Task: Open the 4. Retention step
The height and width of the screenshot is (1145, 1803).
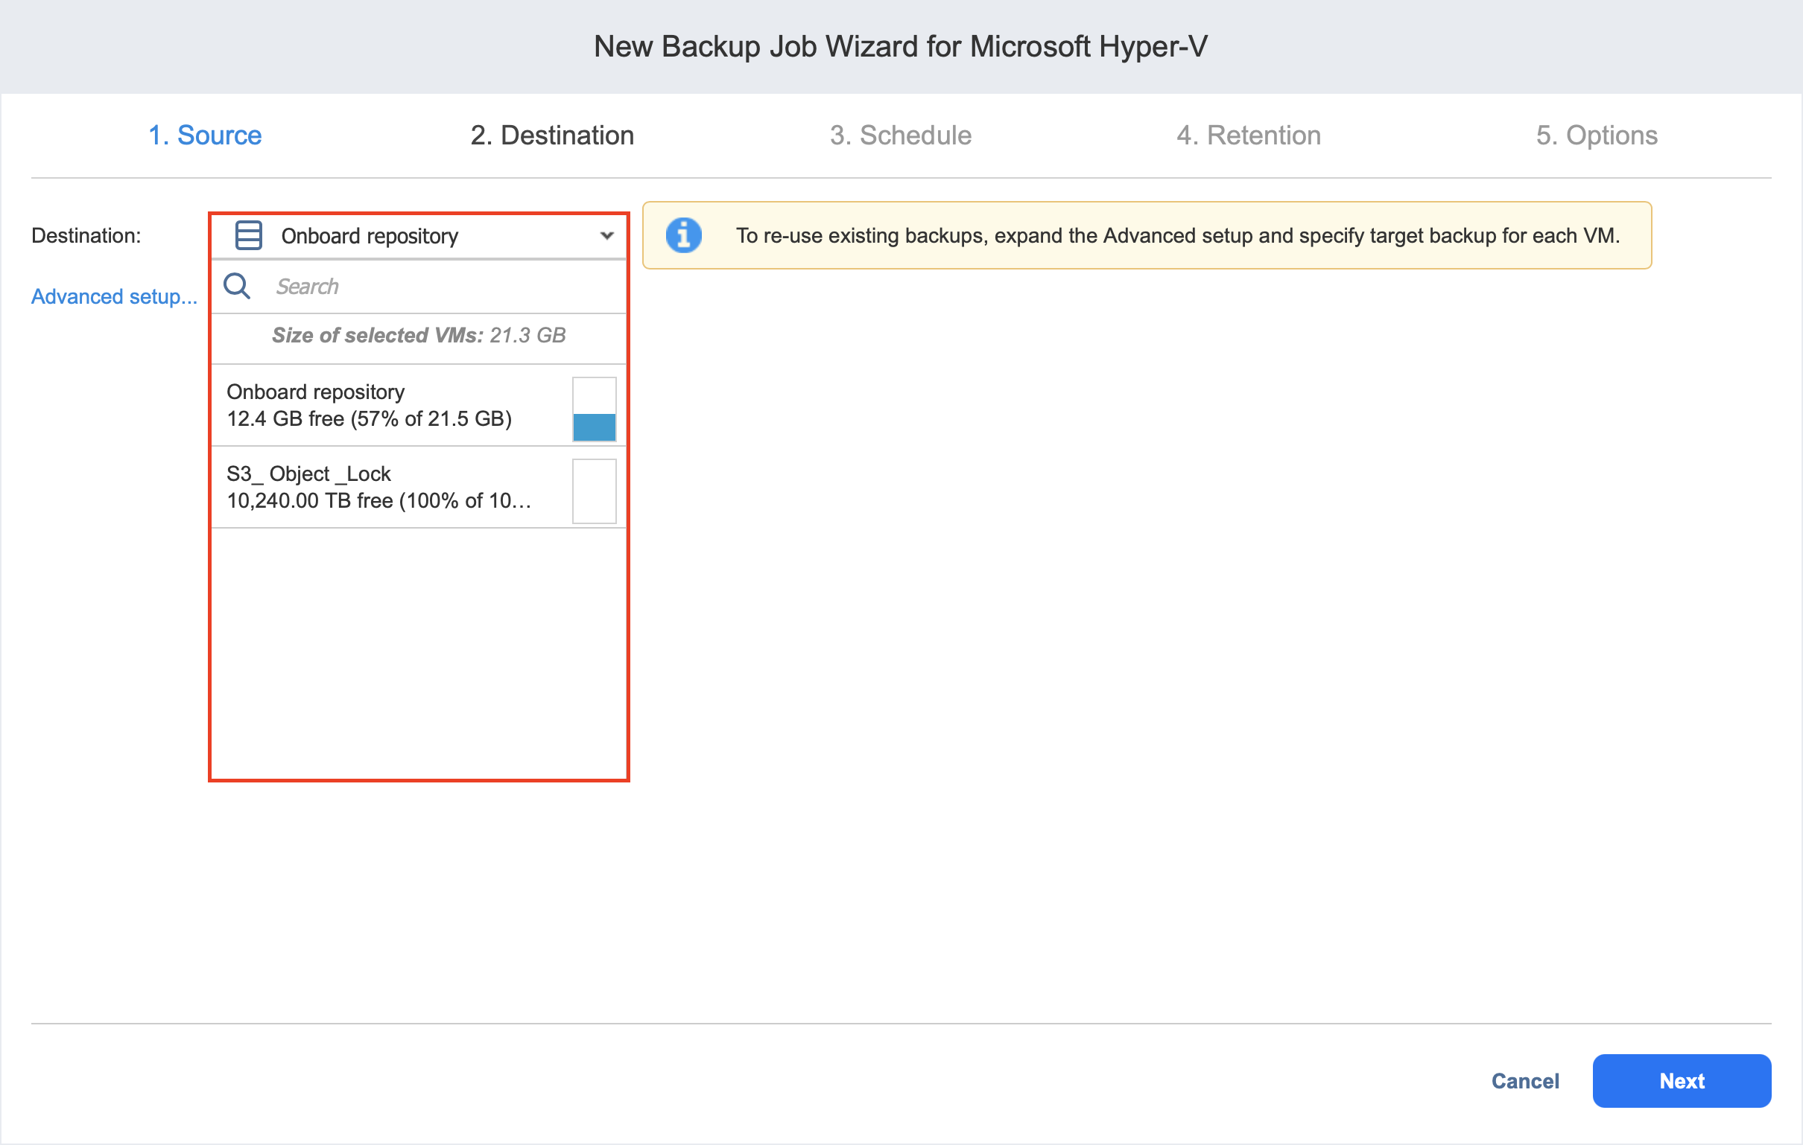Action: (x=1248, y=135)
